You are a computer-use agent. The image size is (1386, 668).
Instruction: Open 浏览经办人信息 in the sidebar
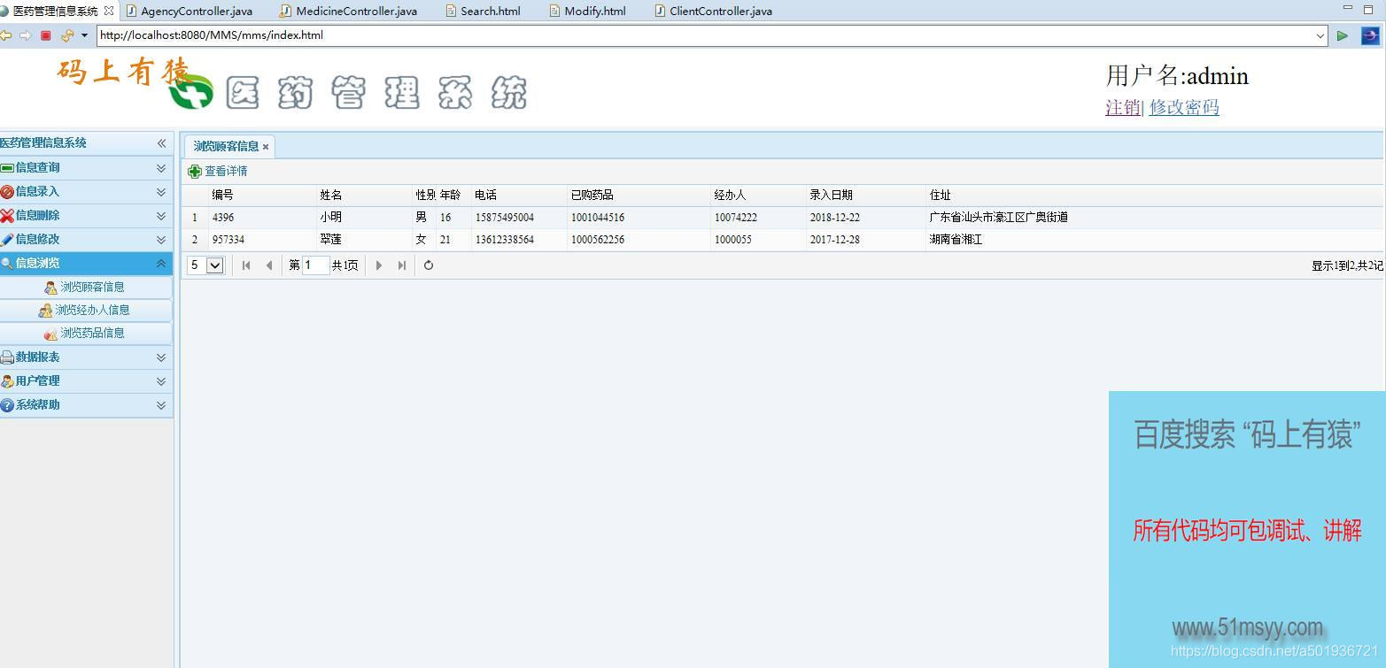[x=86, y=310]
